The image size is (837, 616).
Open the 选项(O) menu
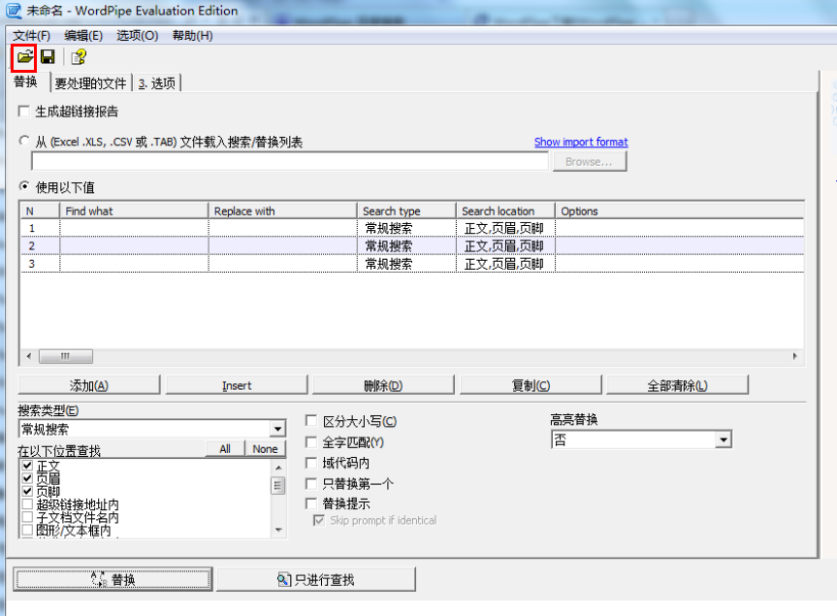pyautogui.click(x=137, y=36)
